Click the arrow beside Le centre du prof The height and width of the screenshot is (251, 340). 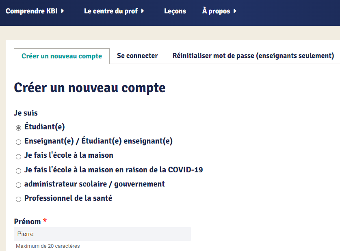coord(143,11)
